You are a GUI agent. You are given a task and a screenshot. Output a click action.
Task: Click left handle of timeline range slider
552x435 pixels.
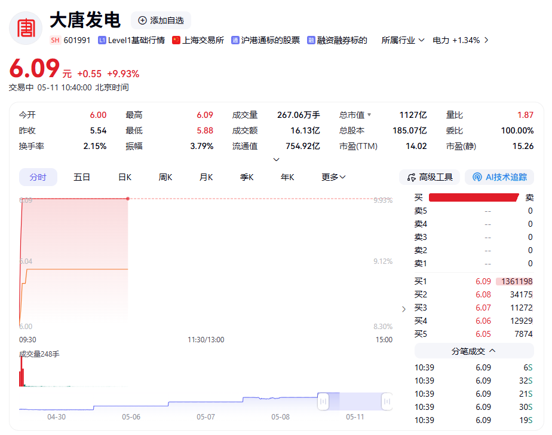coord(323,401)
